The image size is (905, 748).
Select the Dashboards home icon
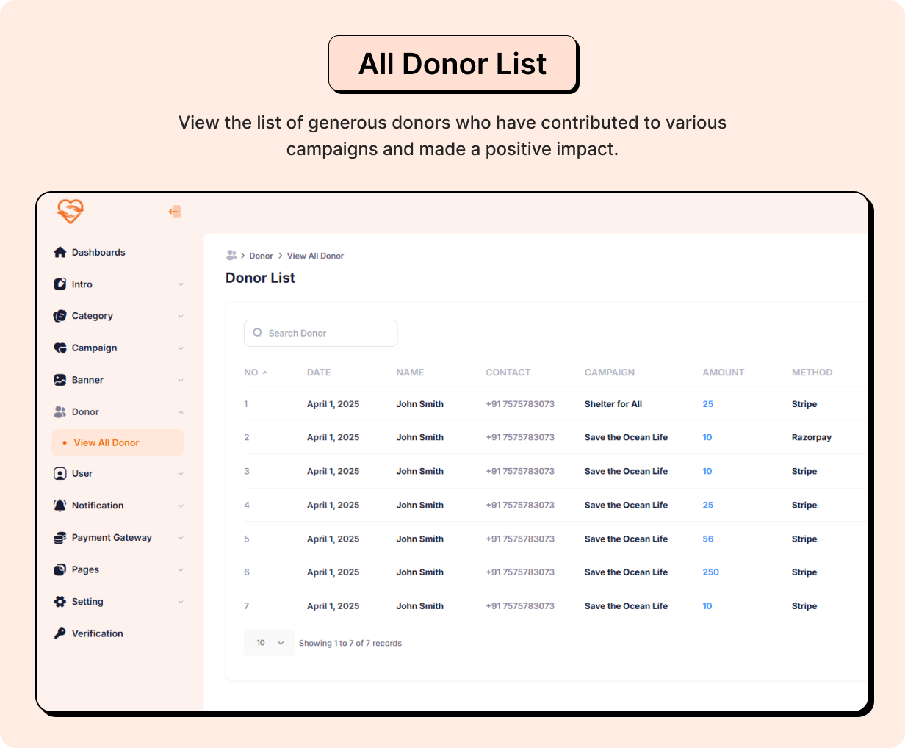[60, 252]
